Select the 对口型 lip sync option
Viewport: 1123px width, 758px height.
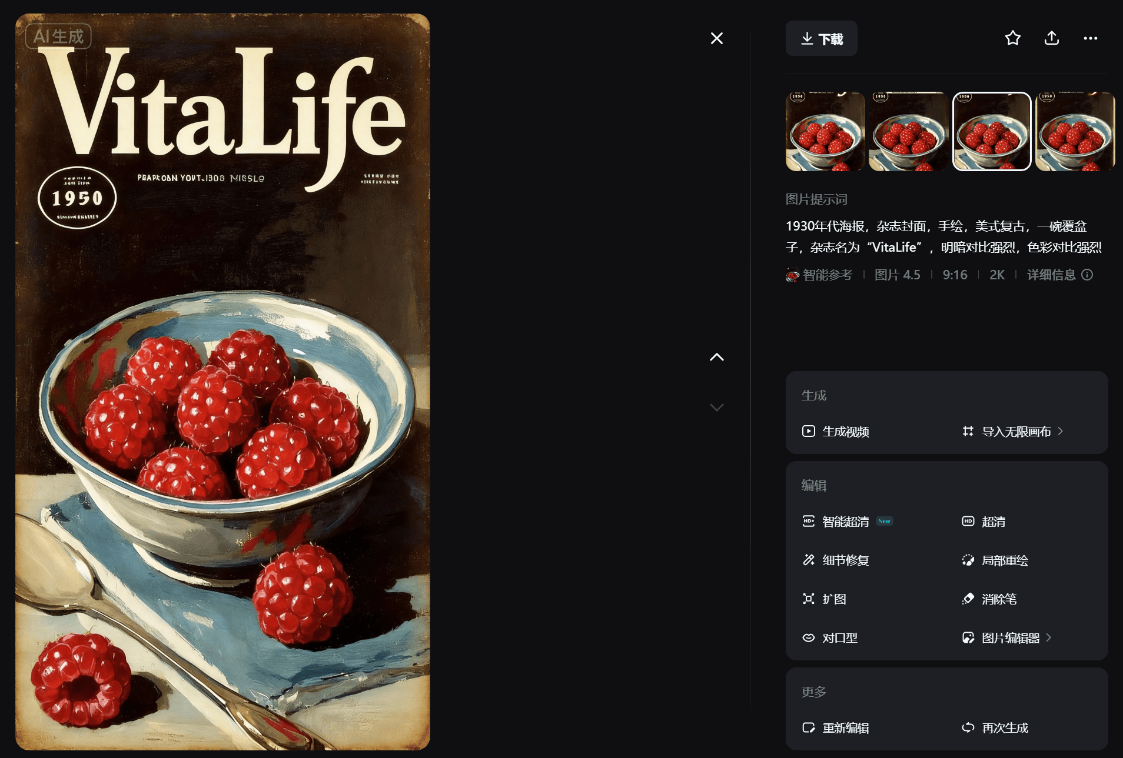pyautogui.click(x=830, y=637)
